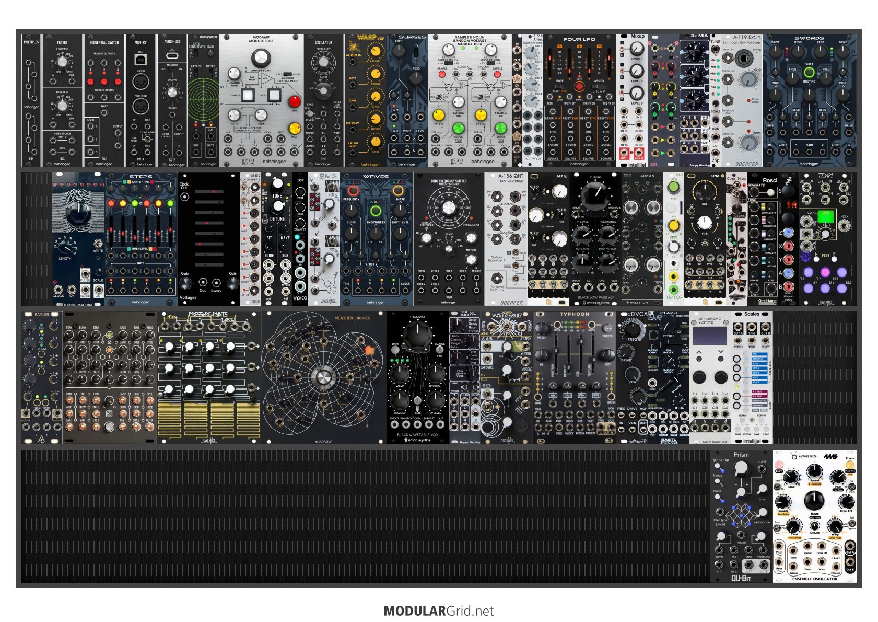Click the leftmost Four LFO rate slider
The width and height of the screenshot is (878, 622).
point(550,63)
